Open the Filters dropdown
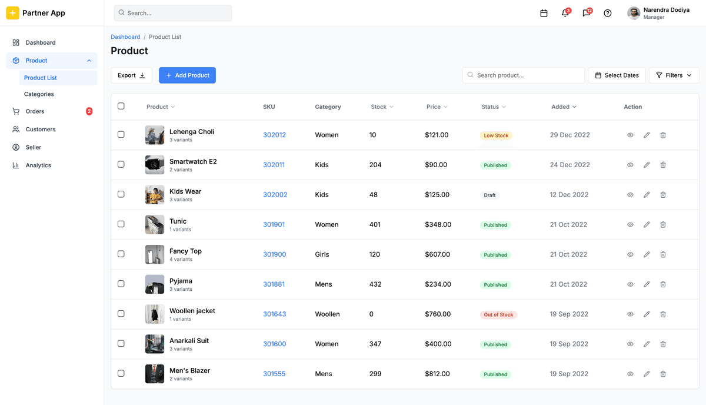This screenshot has width=706, height=405. point(673,75)
